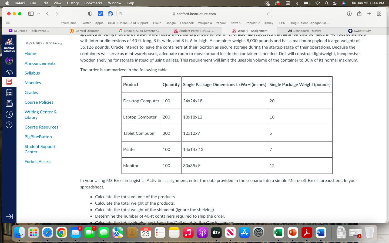Screen dimensions: 389x243
Task: Click the ashford.instructure.com address bar
Action: (194, 14)
